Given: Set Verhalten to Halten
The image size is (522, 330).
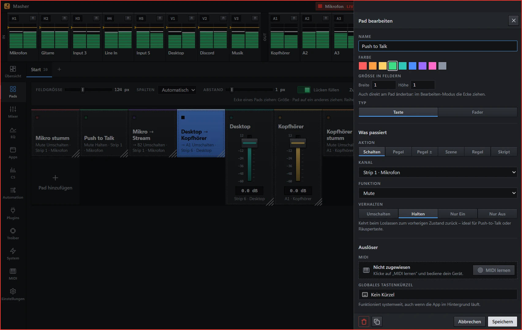Looking at the screenshot, I should point(418,214).
